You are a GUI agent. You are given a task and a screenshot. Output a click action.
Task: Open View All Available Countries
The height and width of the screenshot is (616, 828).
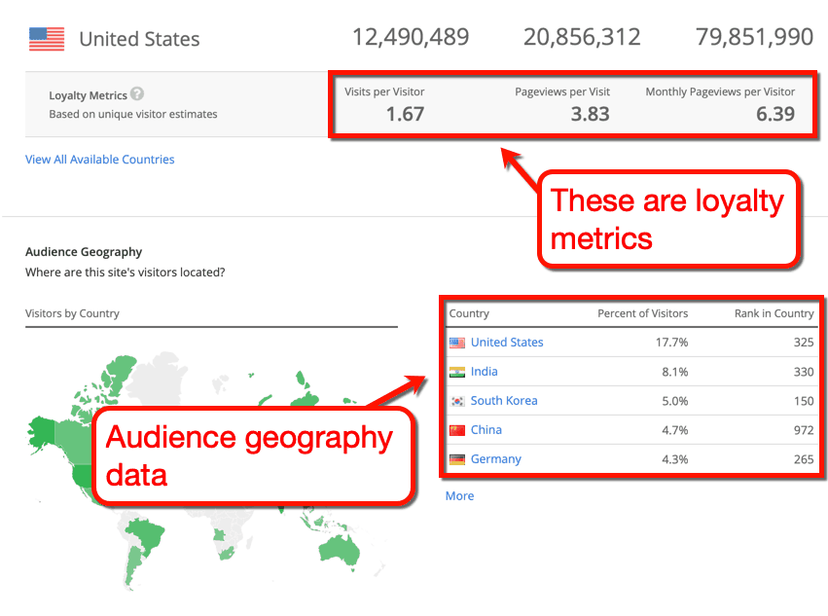pos(99,159)
